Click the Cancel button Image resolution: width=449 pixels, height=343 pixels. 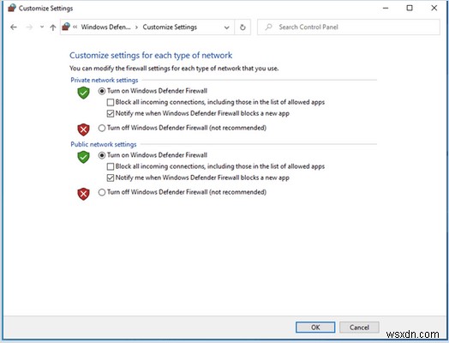pos(359,328)
